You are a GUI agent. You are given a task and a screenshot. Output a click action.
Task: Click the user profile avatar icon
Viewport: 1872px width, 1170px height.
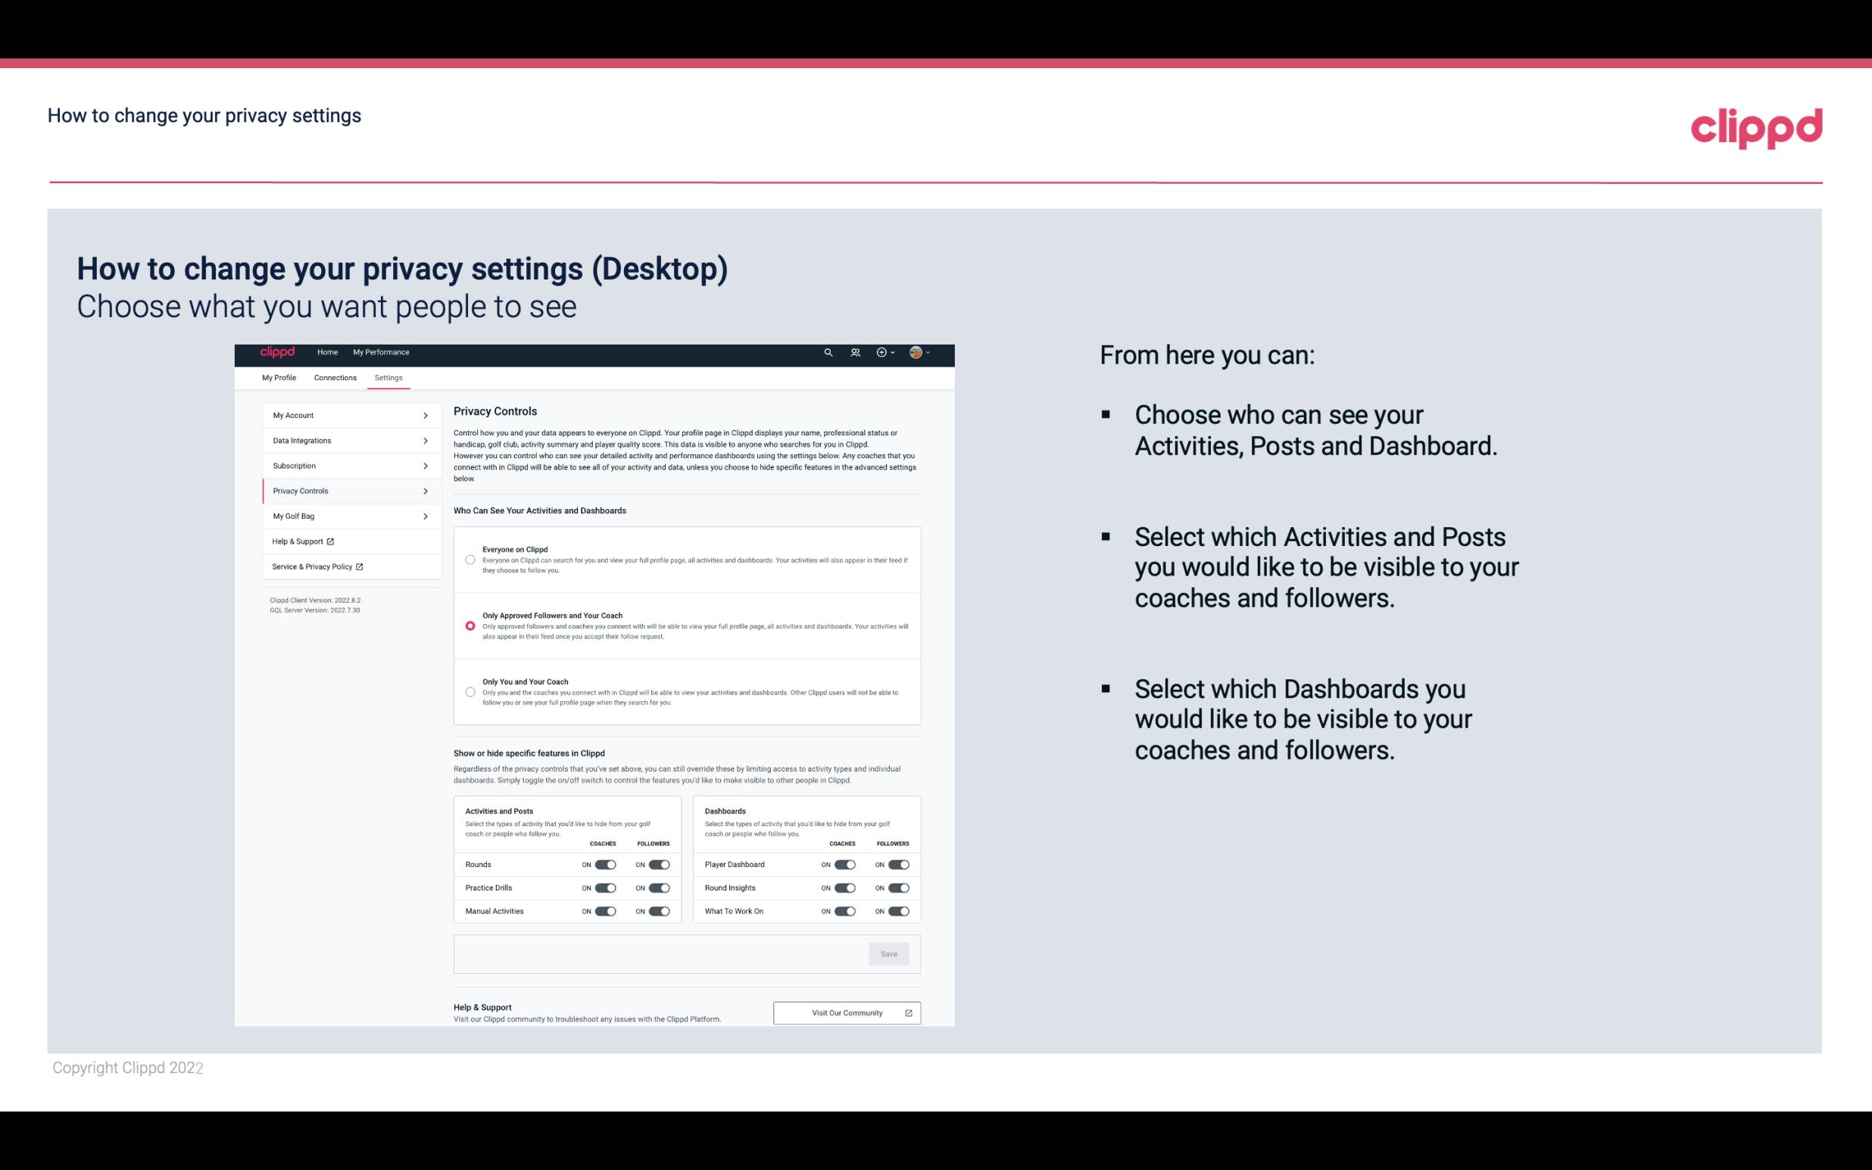tap(918, 352)
